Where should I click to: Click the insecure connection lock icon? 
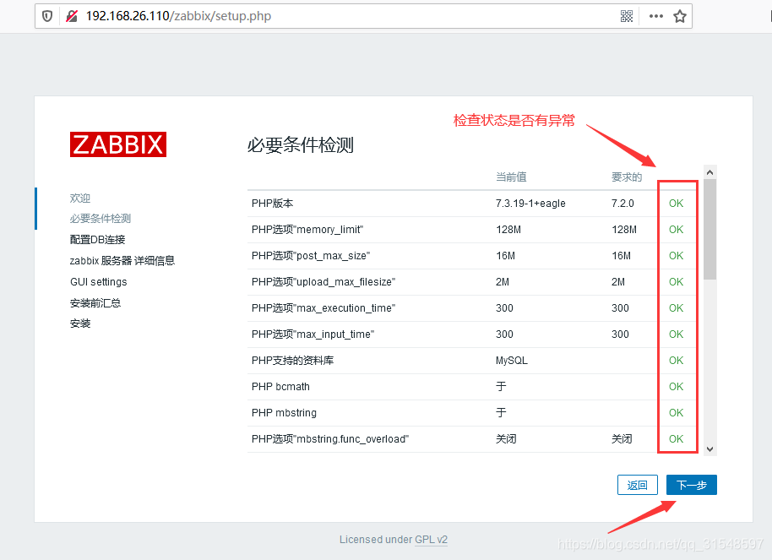click(72, 16)
